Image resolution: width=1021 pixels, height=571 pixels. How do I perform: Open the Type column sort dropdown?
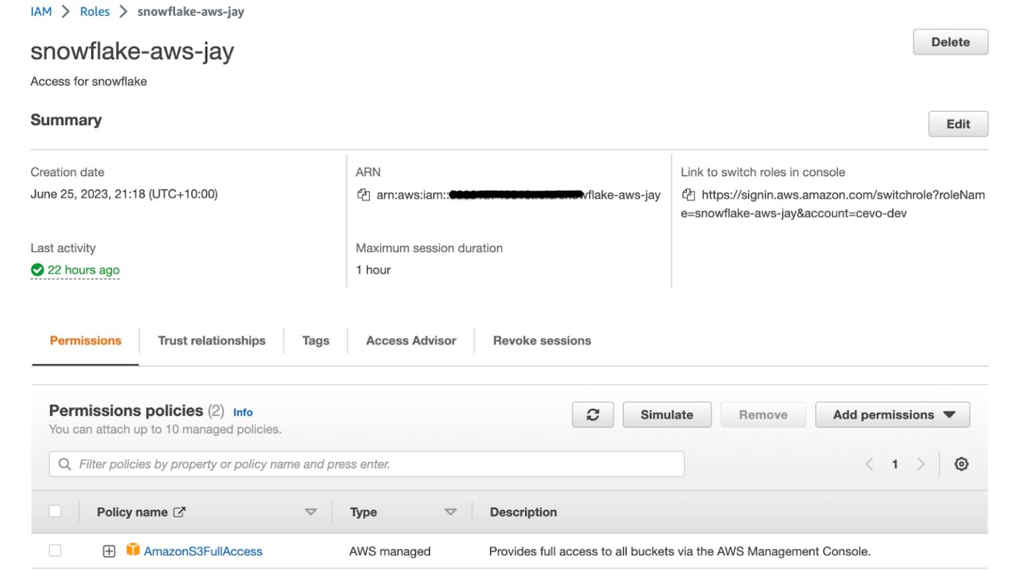click(x=451, y=512)
